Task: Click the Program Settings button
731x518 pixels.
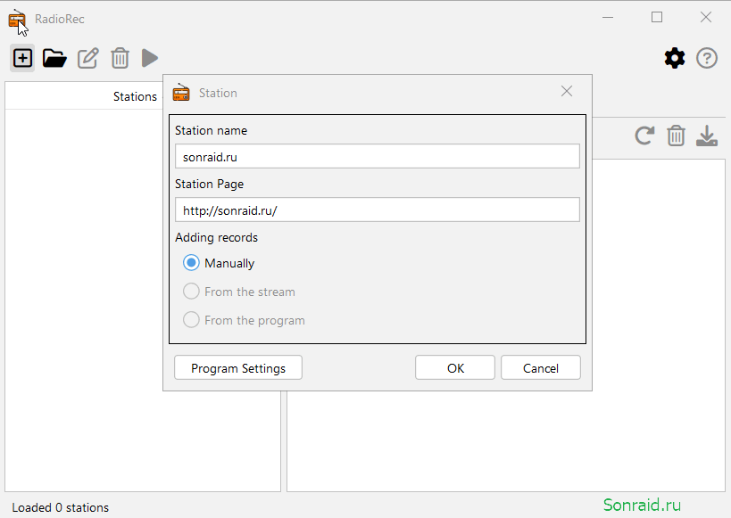Action: (x=238, y=368)
